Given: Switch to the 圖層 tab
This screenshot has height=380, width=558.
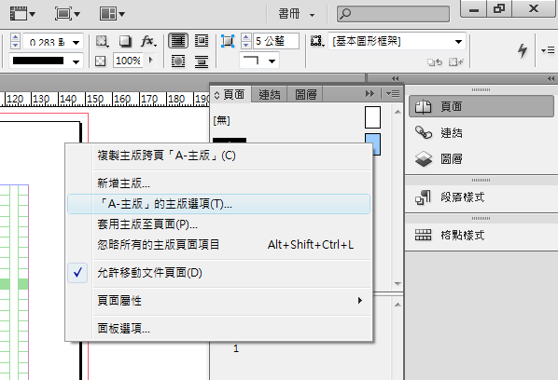Looking at the screenshot, I should pyautogui.click(x=305, y=94).
